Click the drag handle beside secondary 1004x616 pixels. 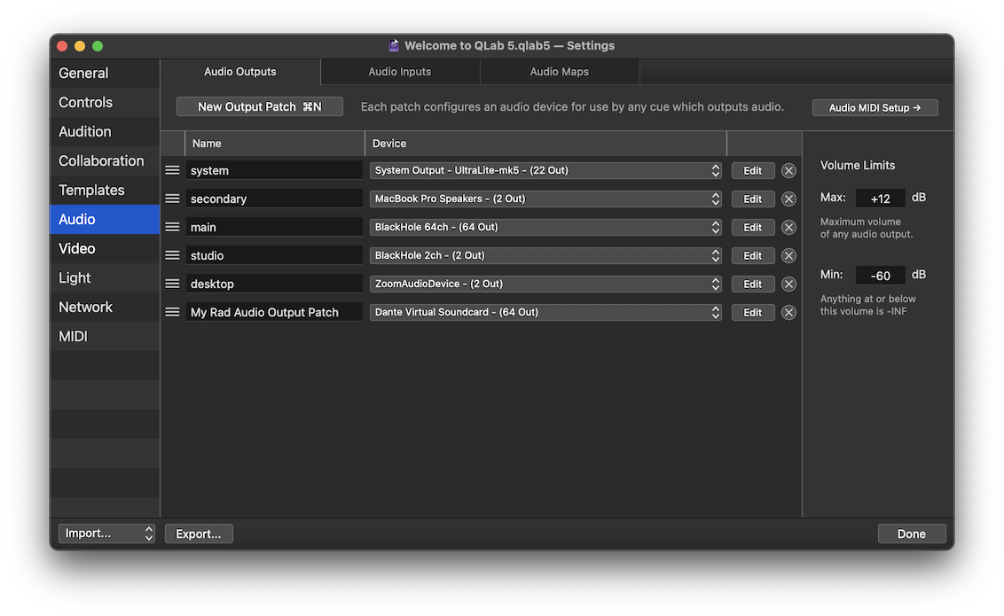coord(173,199)
